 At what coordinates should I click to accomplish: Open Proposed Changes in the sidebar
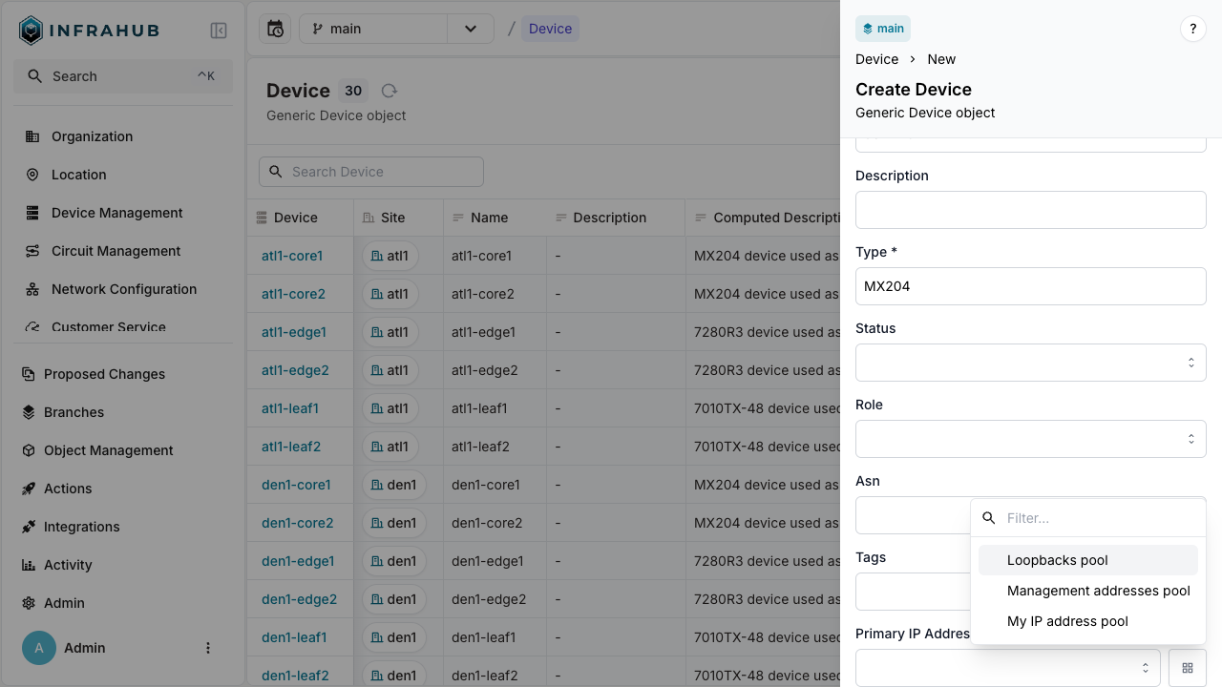[104, 374]
